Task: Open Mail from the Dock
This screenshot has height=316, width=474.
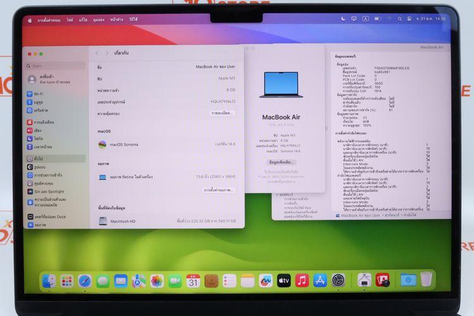Action: pyautogui.click(x=121, y=281)
